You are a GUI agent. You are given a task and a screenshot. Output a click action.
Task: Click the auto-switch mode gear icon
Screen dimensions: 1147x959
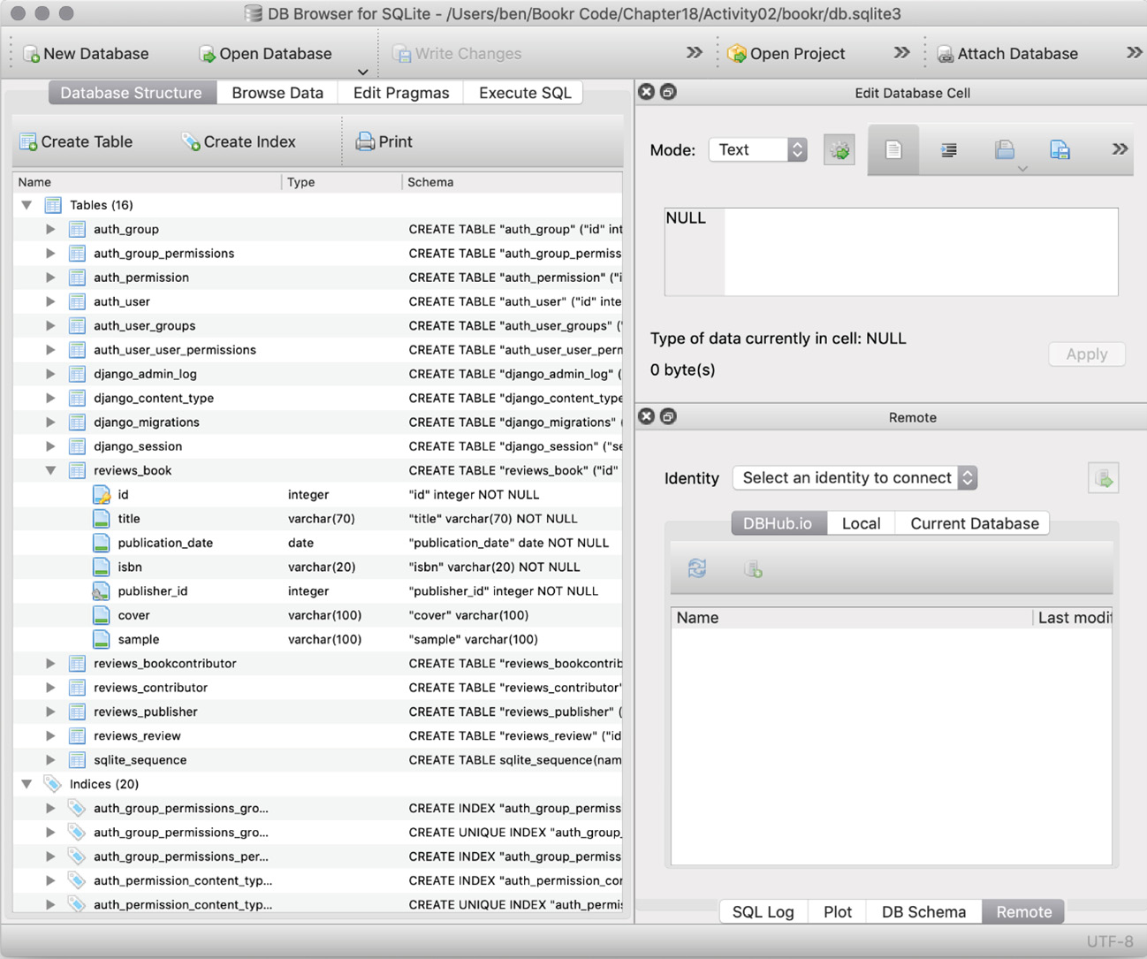(839, 150)
